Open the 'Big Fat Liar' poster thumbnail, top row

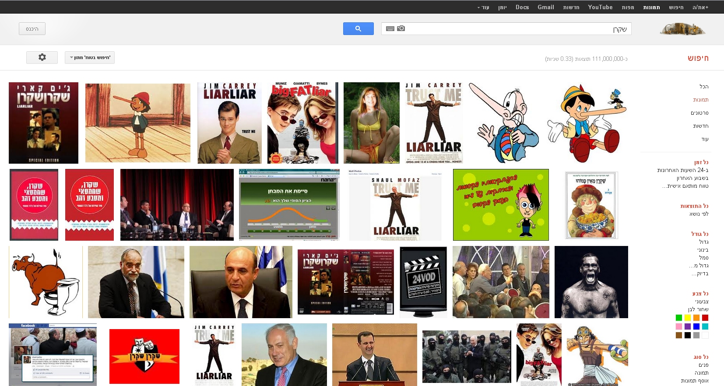coord(303,123)
